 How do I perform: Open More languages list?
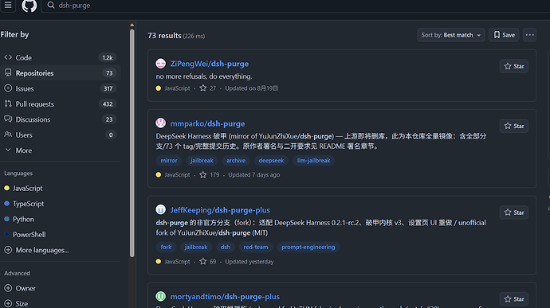tap(37, 250)
